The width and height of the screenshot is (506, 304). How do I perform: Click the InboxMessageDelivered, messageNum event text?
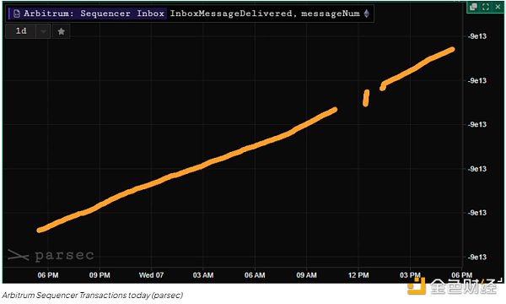click(265, 14)
